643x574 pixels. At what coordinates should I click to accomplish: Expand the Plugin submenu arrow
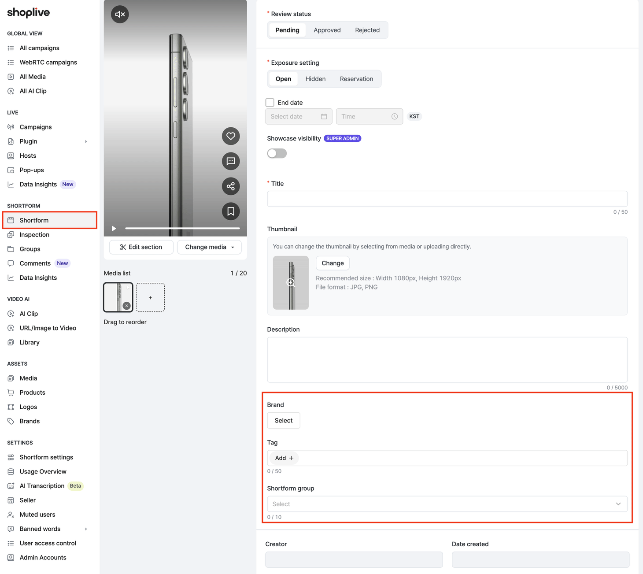(86, 142)
